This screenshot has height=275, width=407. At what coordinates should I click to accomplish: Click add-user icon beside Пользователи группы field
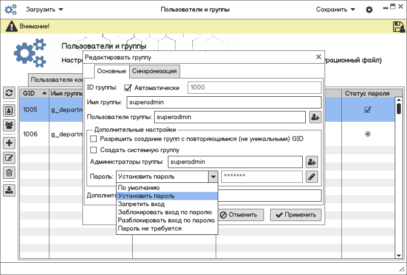[315, 117]
